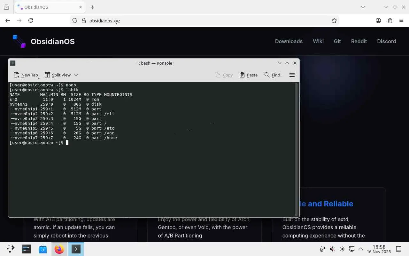This screenshot has width=409, height=256.
Task: Open the Konsole hamburger menu
Action: point(292,75)
